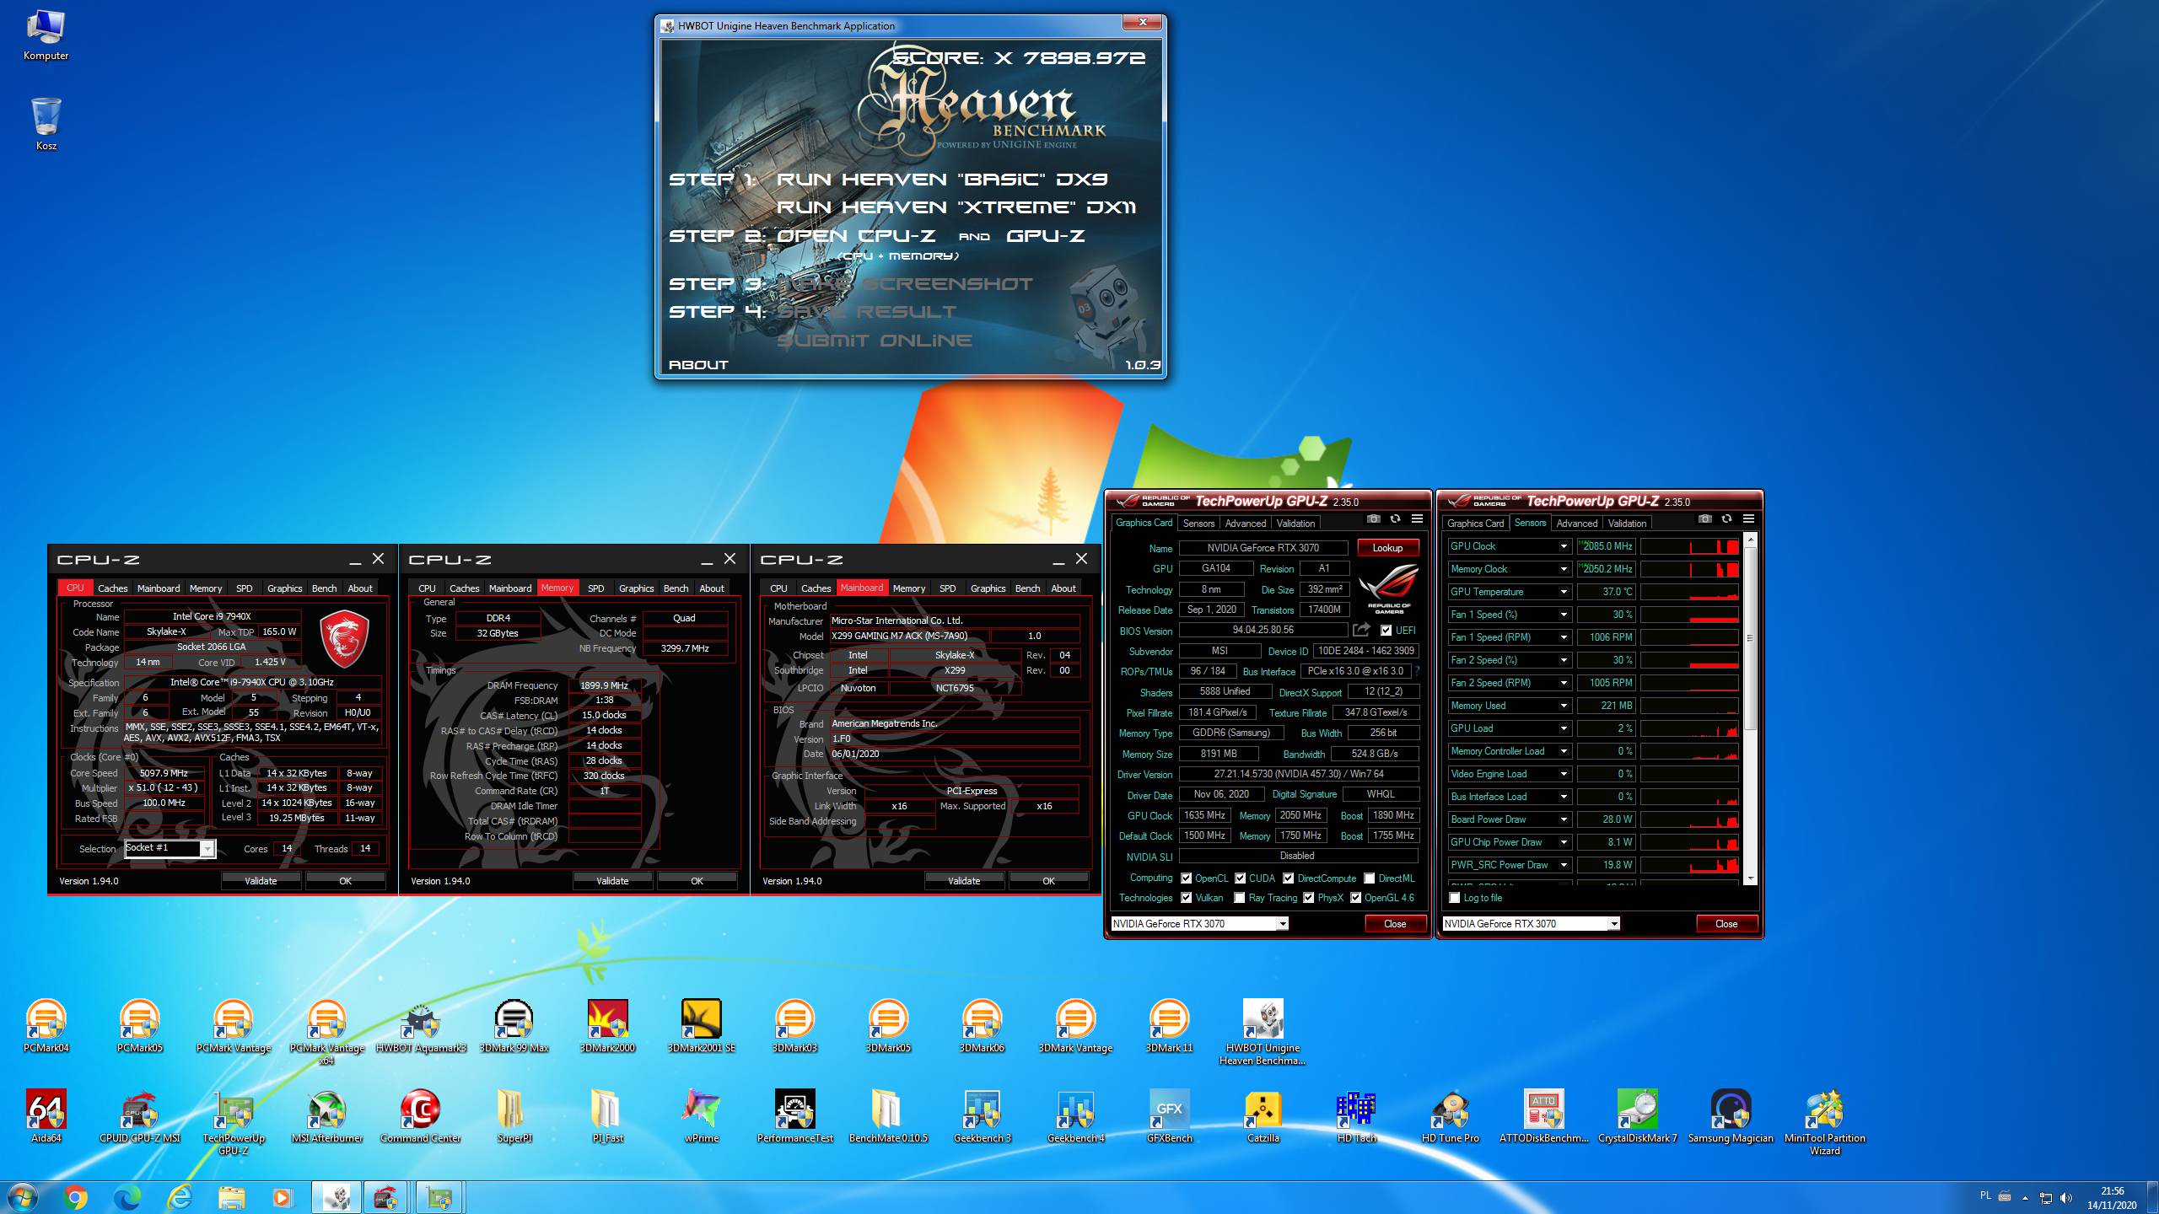Open the TechPowerUp GPU-Z desktop icon
Image resolution: width=2159 pixels, height=1214 pixels.
pos(234,1122)
